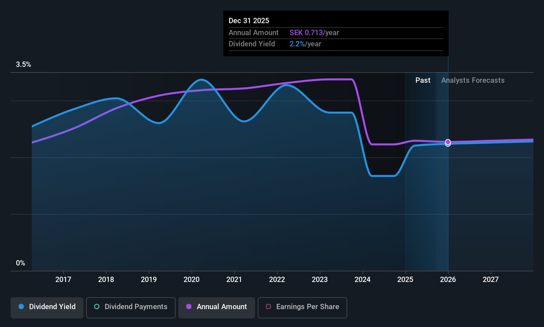The width and height of the screenshot is (544, 327).
Task: Toggle the Annual Amount series
Action: [217, 308]
